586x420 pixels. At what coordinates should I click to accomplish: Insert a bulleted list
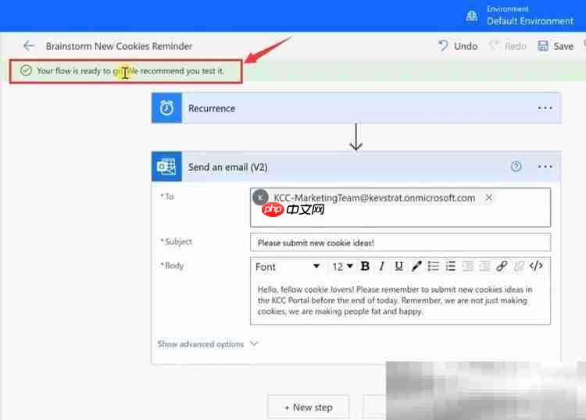[434, 266]
